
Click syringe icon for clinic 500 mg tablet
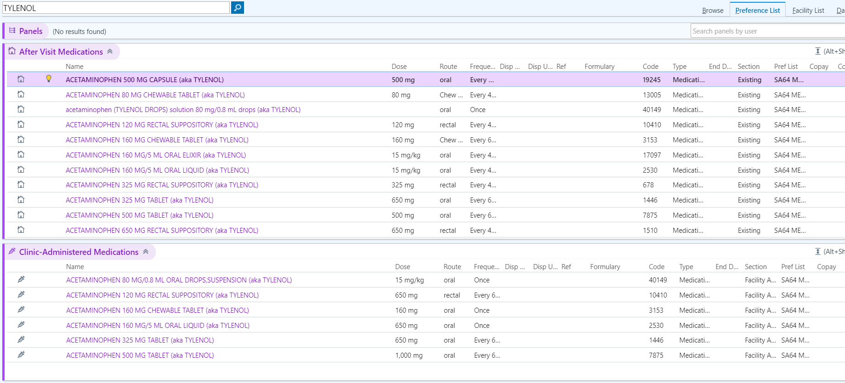pyautogui.click(x=21, y=355)
